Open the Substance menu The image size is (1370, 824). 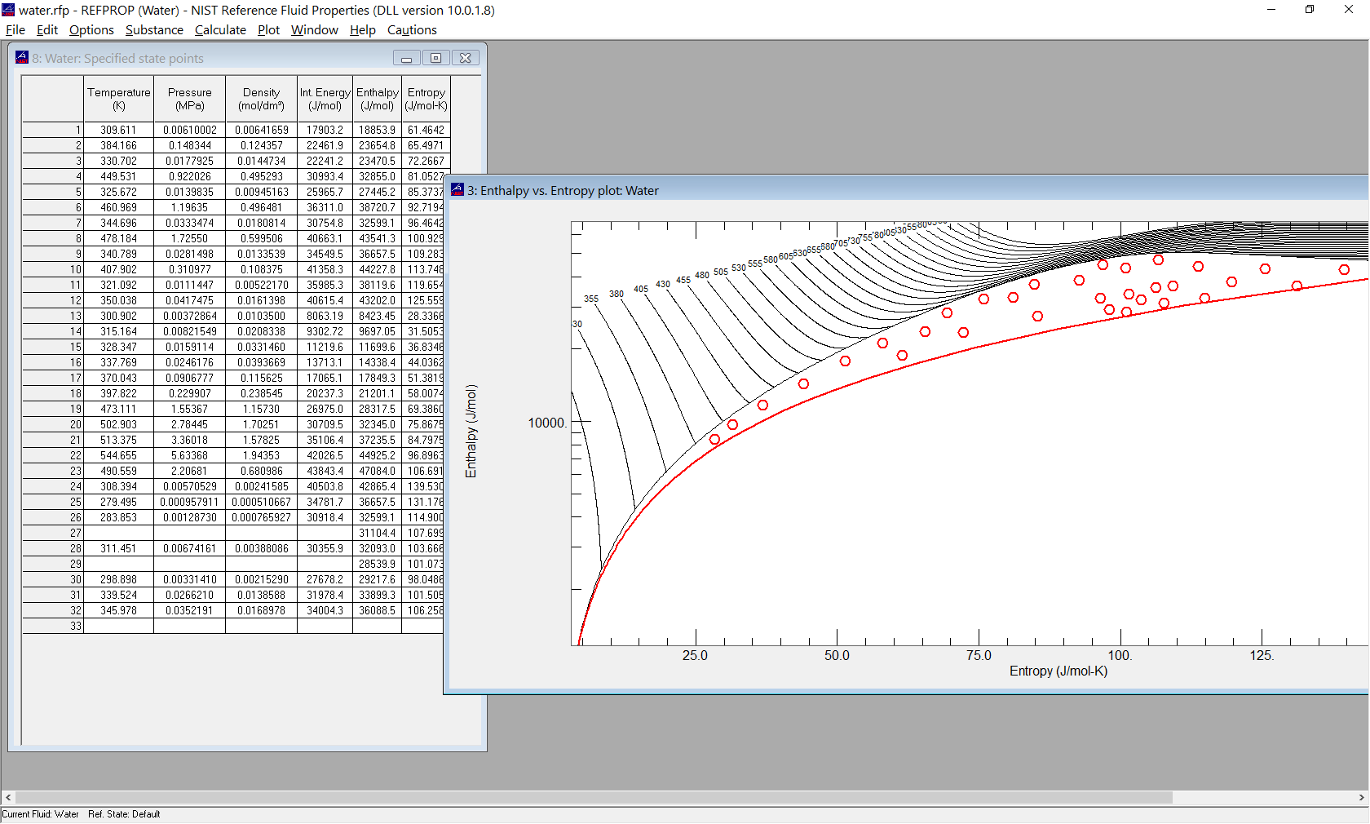coord(154,30)
